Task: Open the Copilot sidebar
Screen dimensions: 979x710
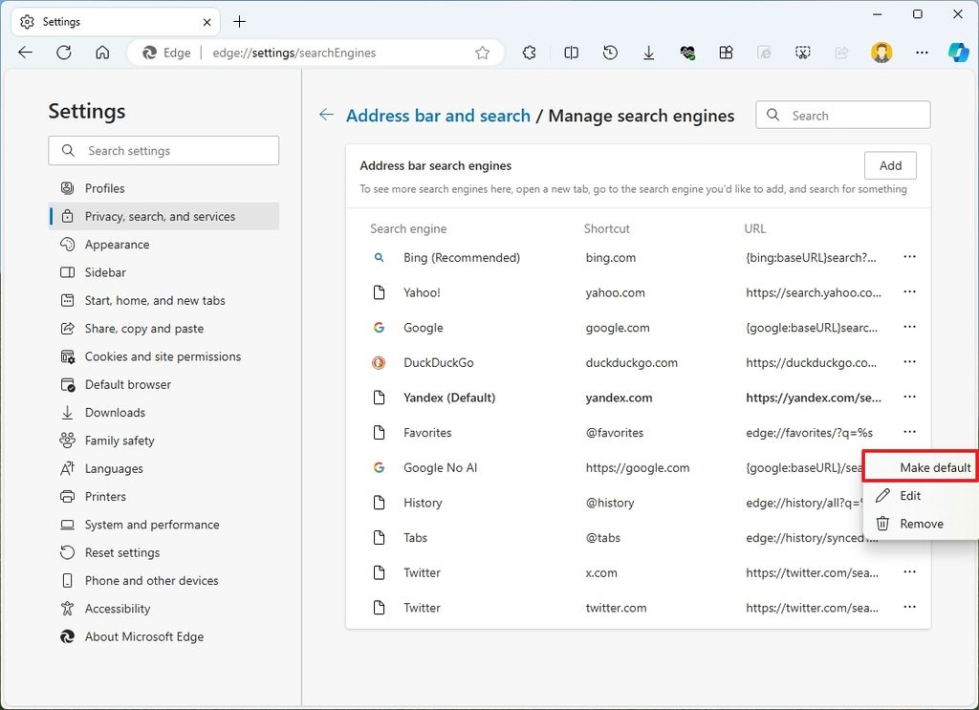Action: pyautogui.click(x=959, y=53)
